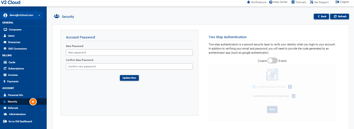This screenshot has height=129, width=354.
Task: Click the Back button
Action: [321, 17]
